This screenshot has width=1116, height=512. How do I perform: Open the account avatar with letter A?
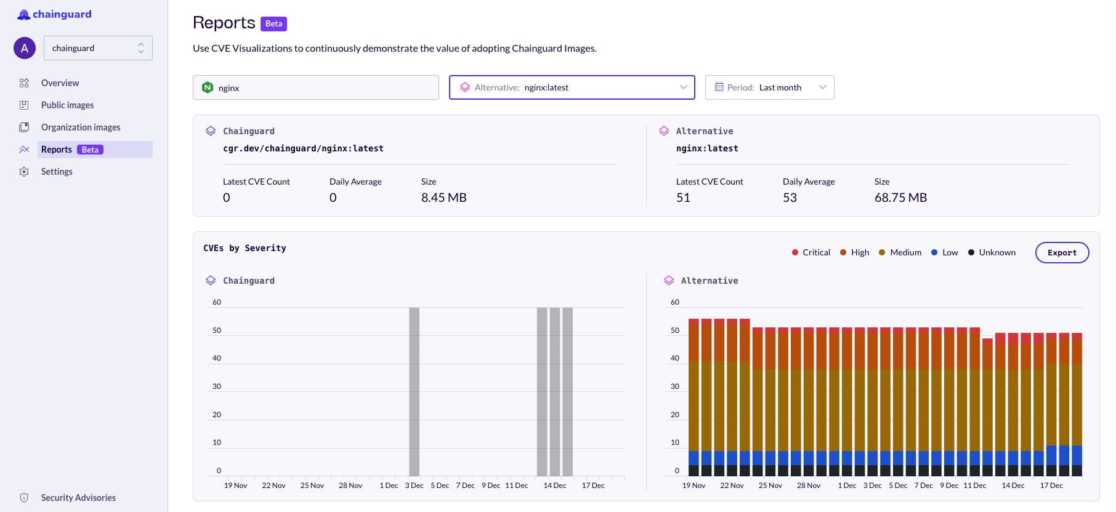(25, 48)
